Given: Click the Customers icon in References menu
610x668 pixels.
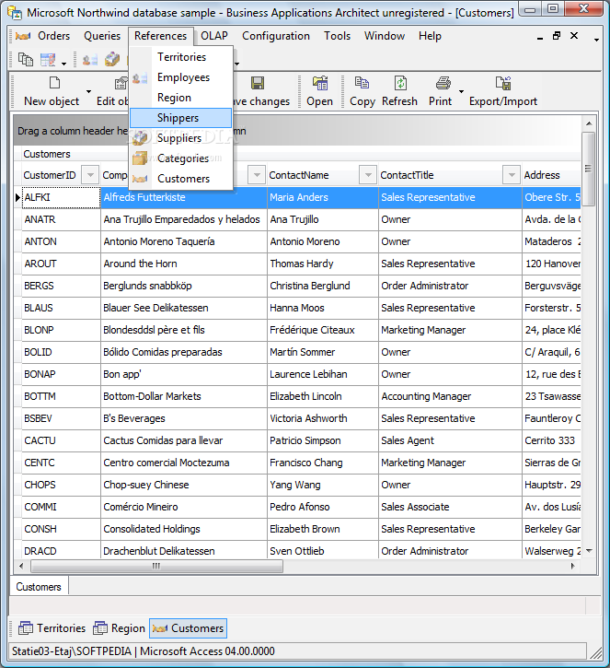Looking at the screenshot, I should pyautogui.click(x=140, y=179).
